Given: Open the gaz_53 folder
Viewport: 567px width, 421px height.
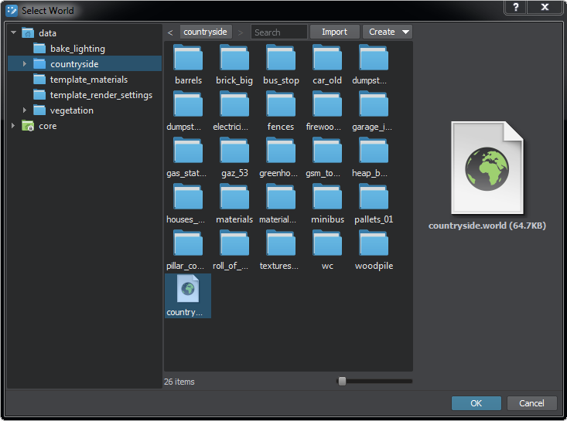Looking at the screenshot, I should pyautogui.click(x=234, y=151).
